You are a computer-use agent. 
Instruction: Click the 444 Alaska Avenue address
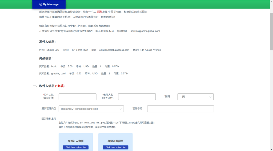[x=150, y=50]
